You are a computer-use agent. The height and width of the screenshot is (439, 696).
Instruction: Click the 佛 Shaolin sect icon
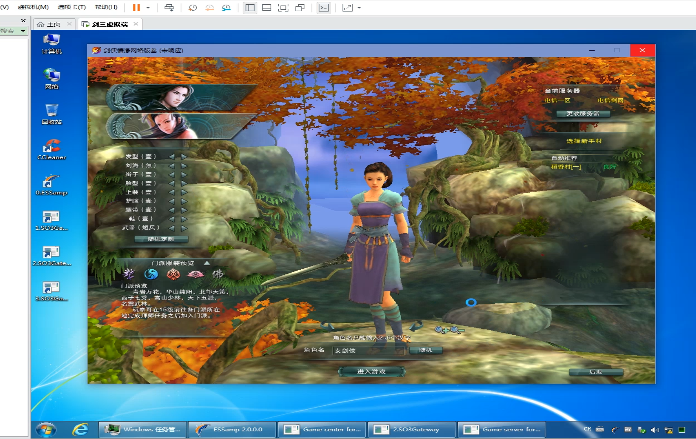coord(218,274)
